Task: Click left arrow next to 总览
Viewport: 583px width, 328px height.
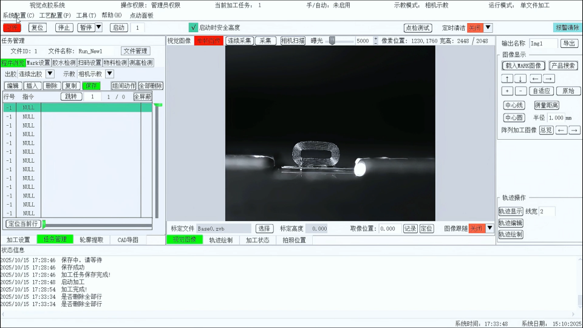Action: (x=561, y=130)
